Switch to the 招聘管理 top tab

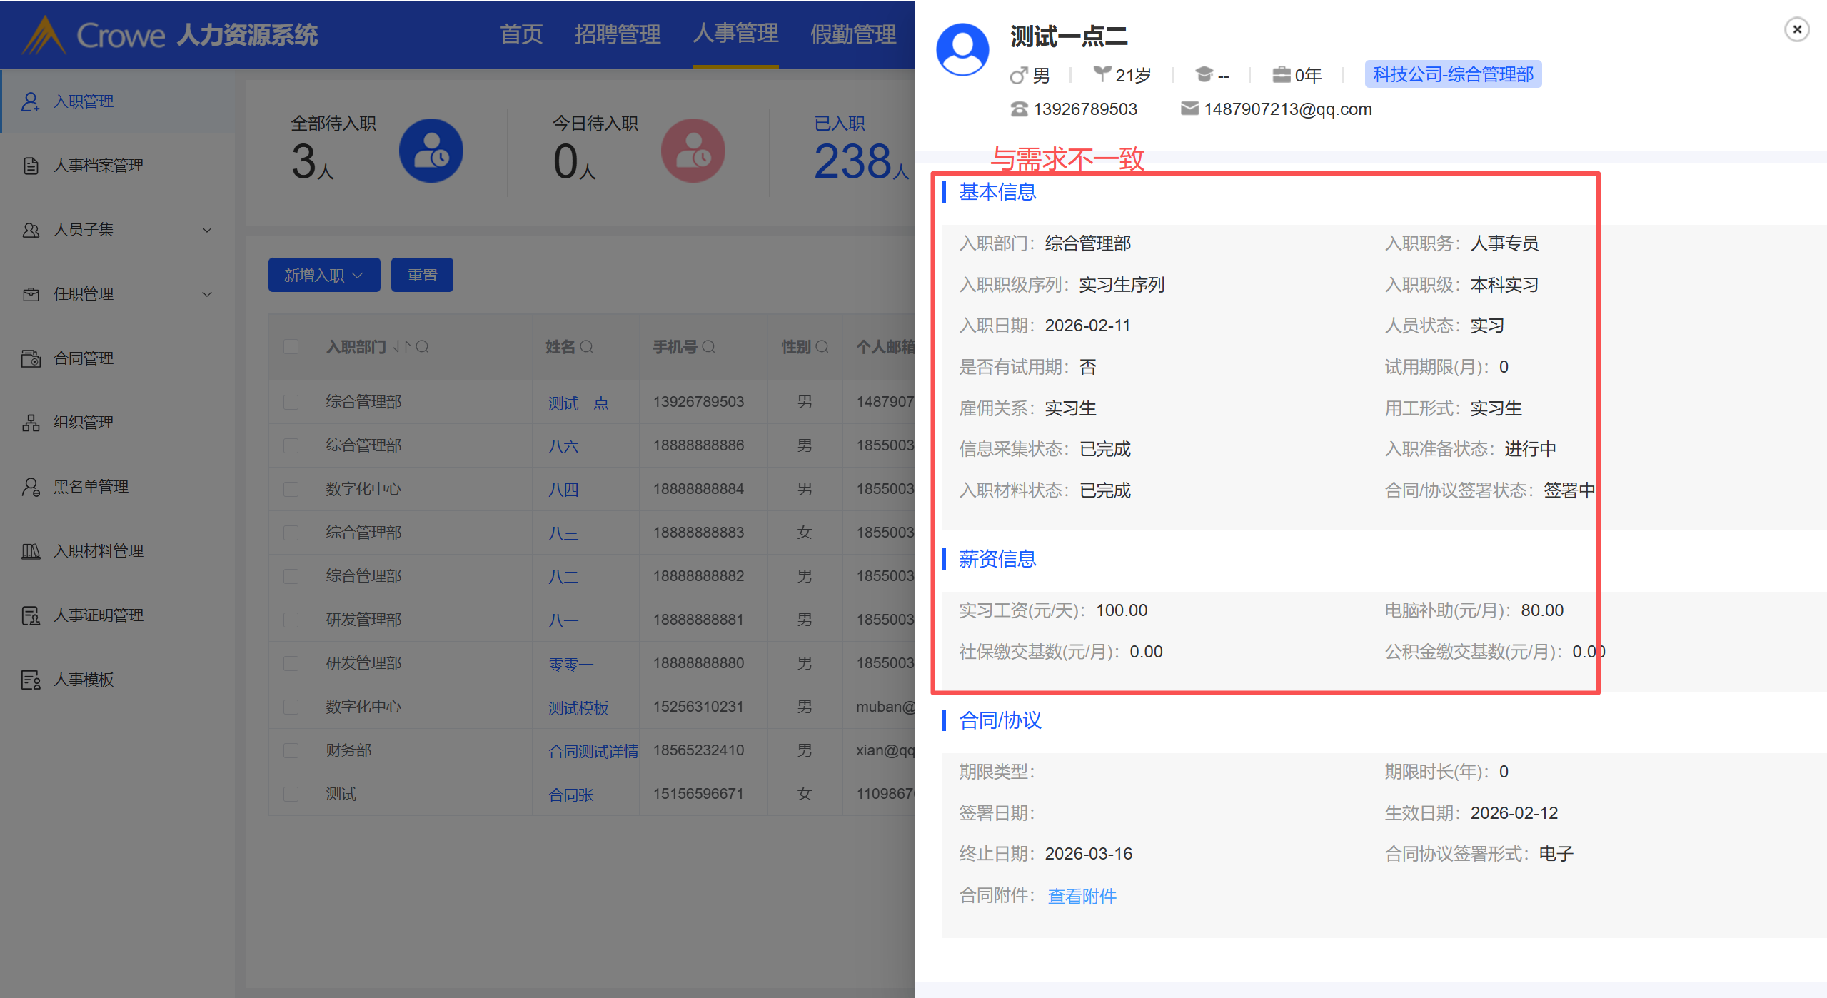(617, 34)
